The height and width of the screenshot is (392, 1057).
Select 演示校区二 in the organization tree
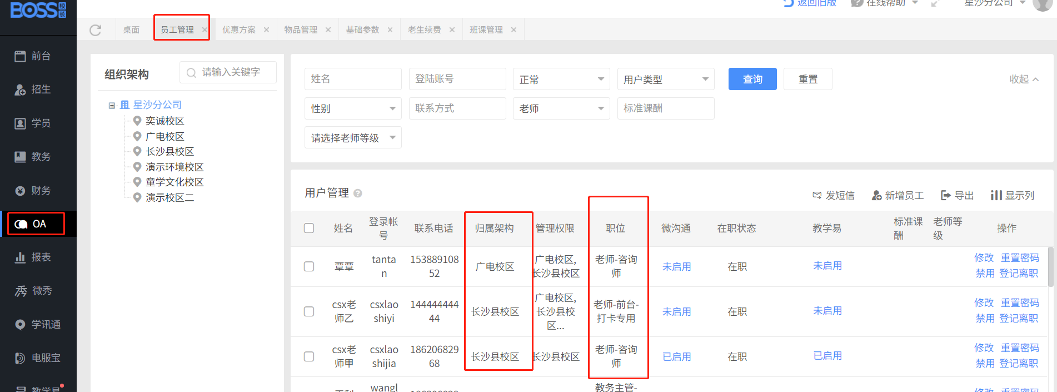click(169, 197)
